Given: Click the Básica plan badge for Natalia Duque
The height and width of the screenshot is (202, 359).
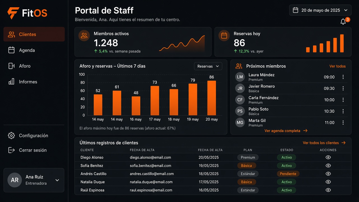Looking at the screenshot, I should tap(247, 182).
